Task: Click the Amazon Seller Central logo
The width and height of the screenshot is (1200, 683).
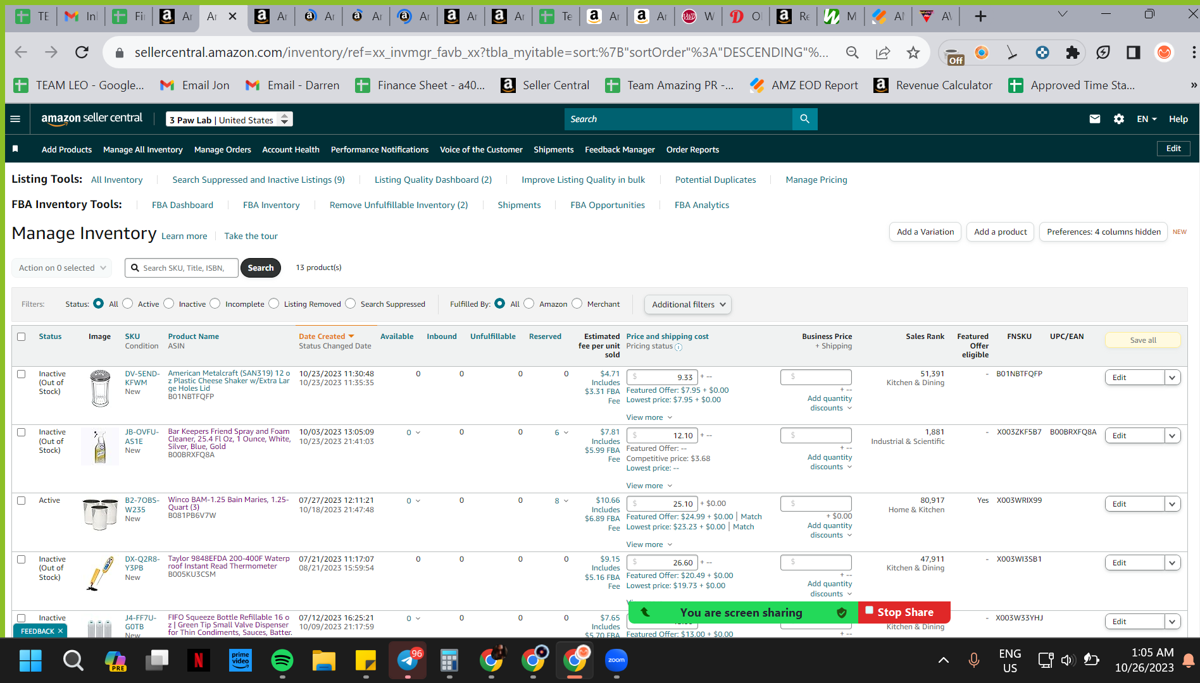Action: click(92, 118)
